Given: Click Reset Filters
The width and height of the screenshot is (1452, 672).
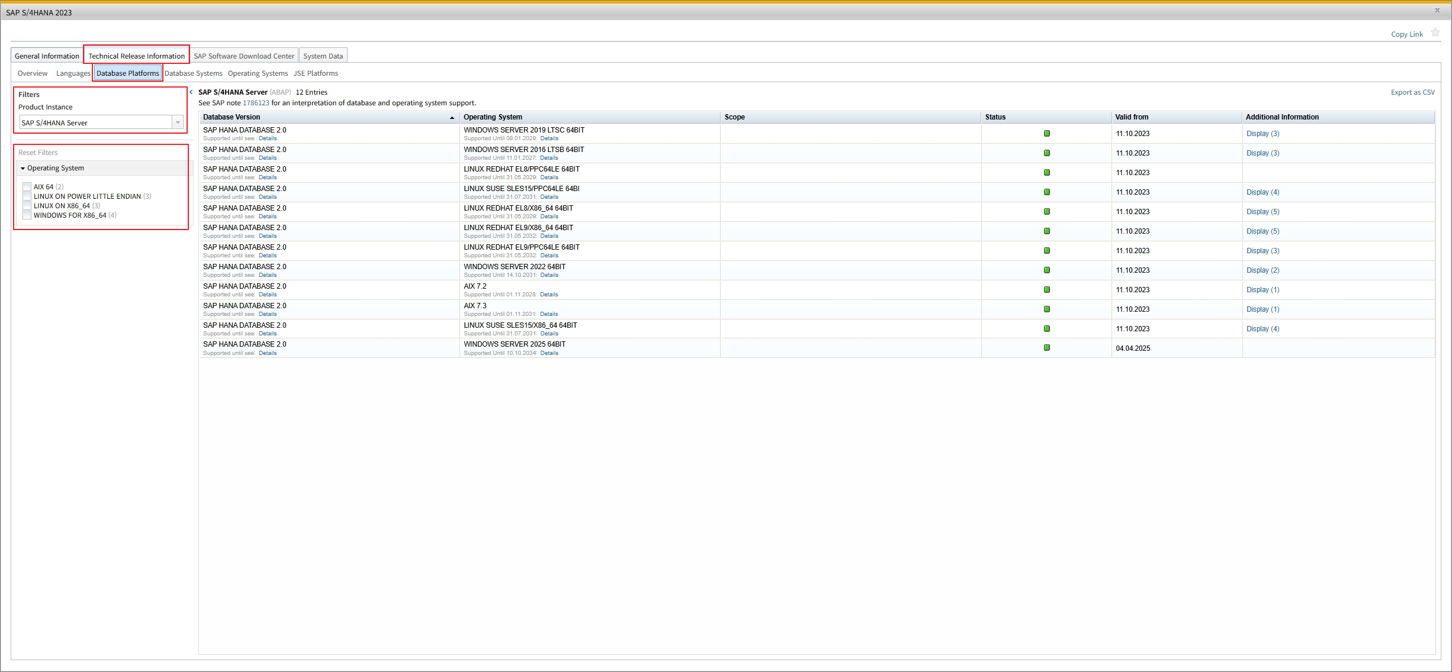Looking at the screenshot, I should [x=38, y=153].
